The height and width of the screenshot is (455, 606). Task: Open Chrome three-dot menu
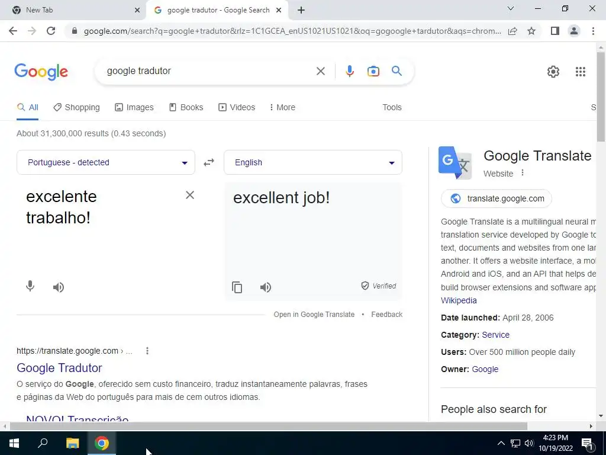coord(593,31)
